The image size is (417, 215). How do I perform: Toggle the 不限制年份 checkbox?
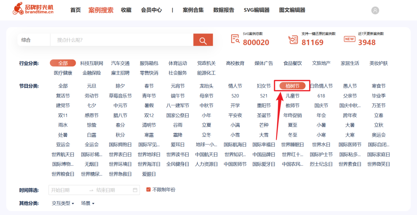pyautogui.click(x=149, y=190)
